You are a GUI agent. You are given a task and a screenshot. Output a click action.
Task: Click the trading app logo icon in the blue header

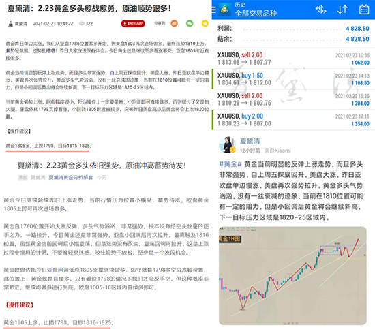tap(225, 10)
